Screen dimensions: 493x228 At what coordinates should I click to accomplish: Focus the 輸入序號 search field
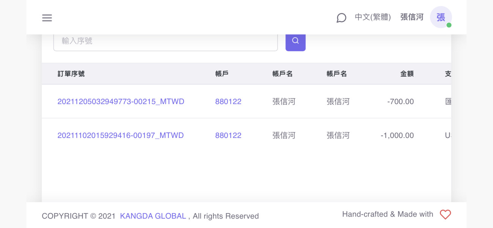tap(165, 41)
